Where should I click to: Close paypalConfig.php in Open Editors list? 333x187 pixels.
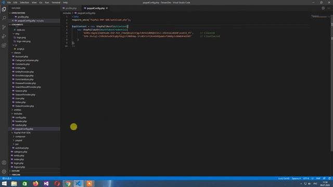pyautogui.click(x=12, y=21)
